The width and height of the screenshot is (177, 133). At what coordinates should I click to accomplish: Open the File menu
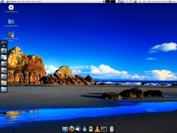point(19,1)
